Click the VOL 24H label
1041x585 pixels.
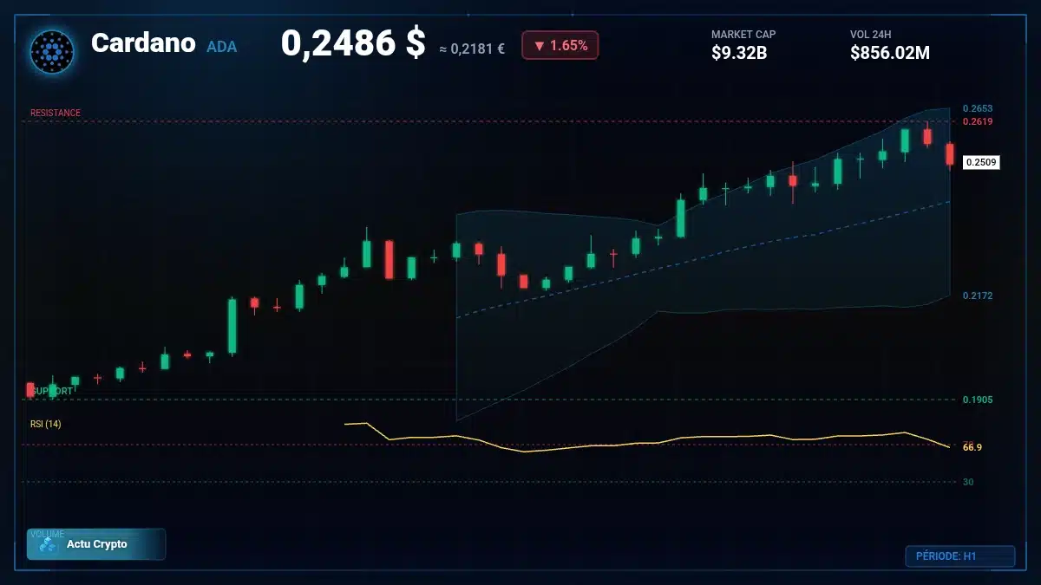pyautogui.click(x=871, y=35)
